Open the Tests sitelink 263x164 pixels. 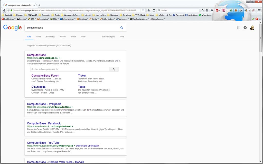point(81,87)
